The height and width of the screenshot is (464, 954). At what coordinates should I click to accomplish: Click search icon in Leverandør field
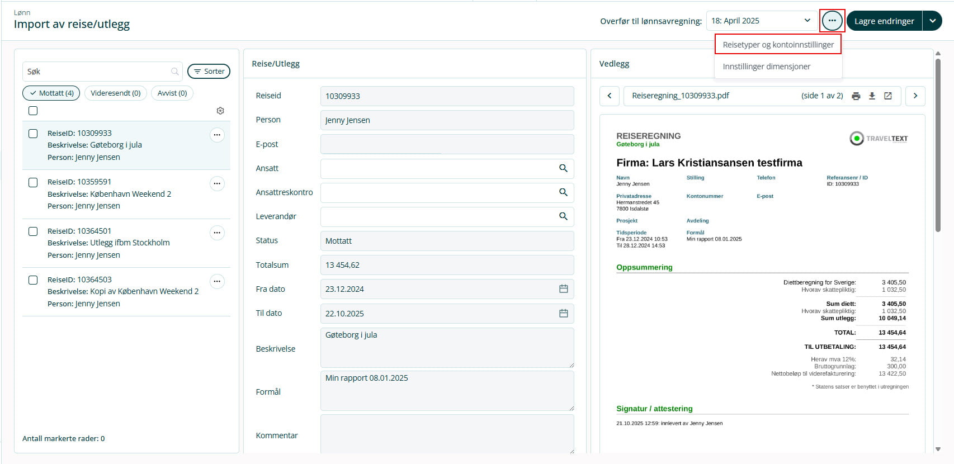[563, 216]
